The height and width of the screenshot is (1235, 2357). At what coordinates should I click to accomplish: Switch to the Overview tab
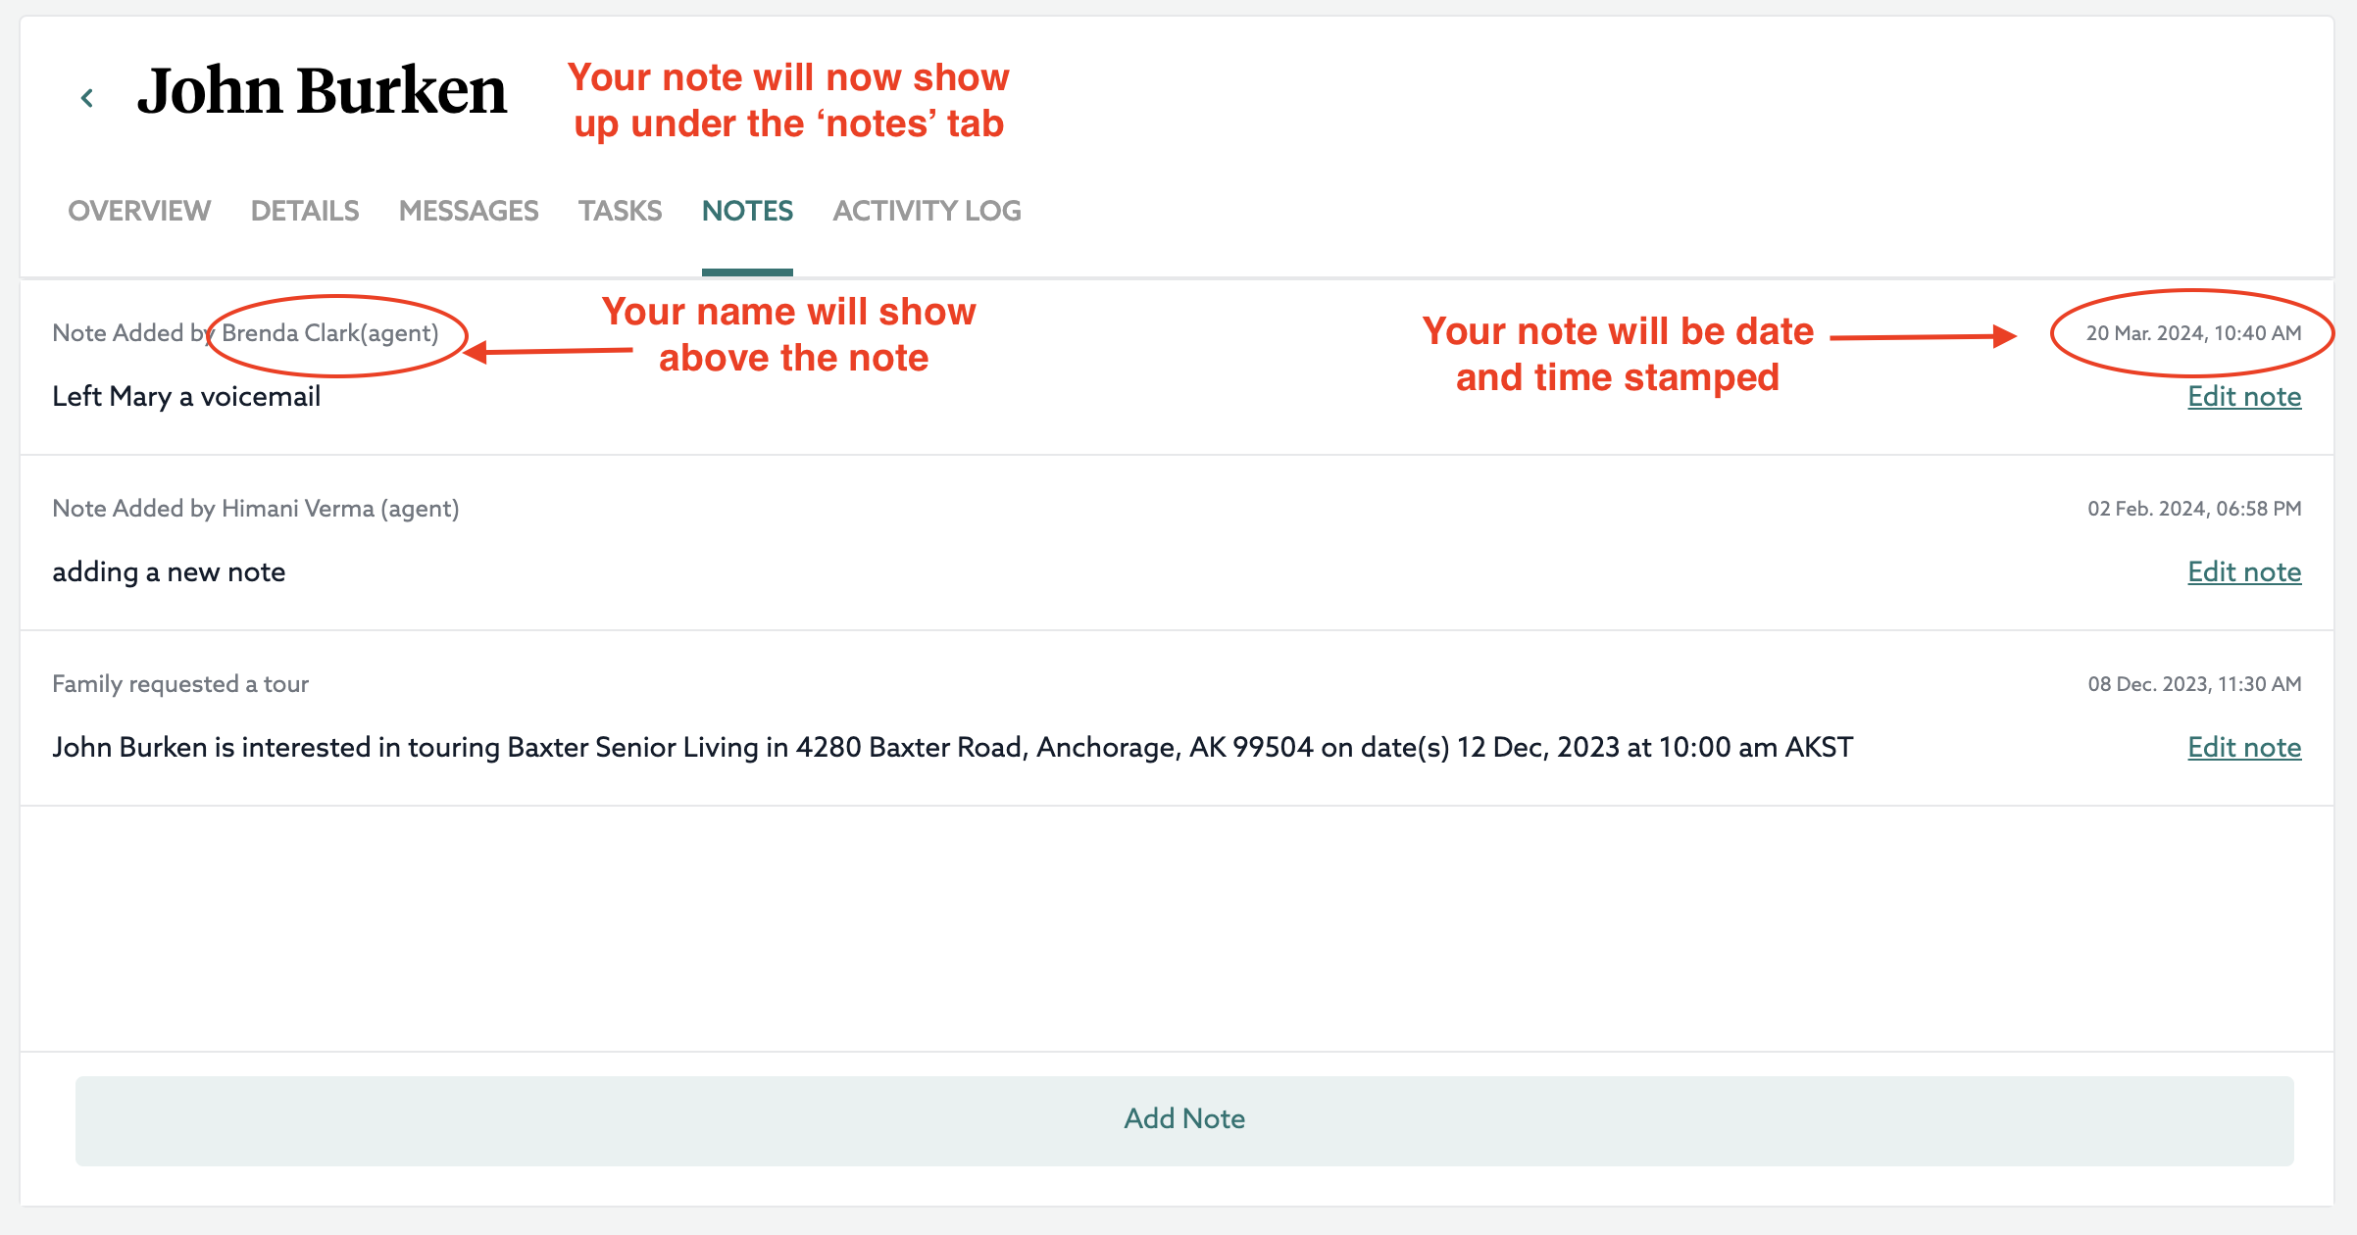[138, 211]
